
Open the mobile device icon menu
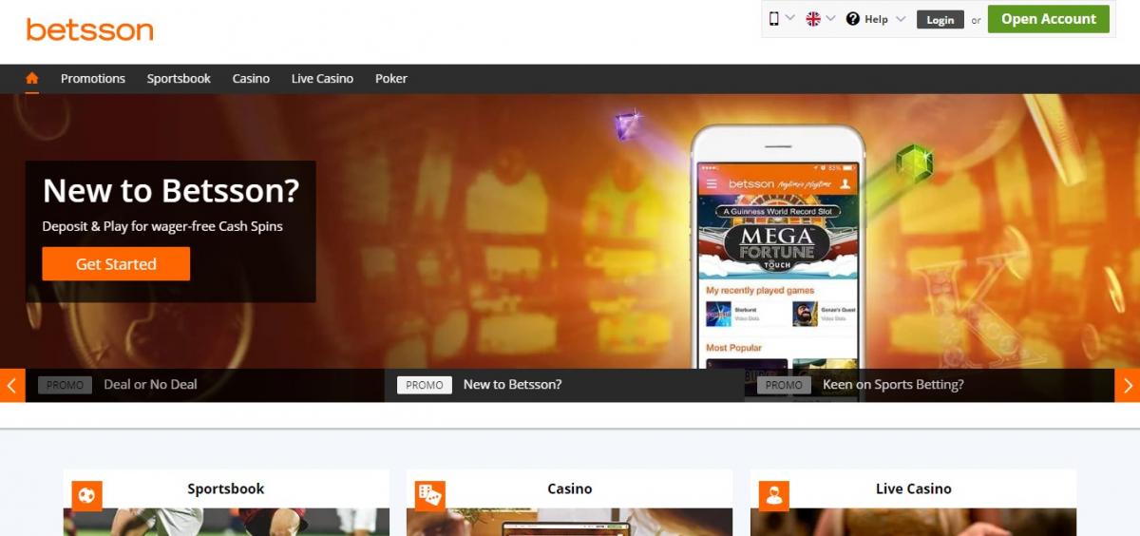[x=774, y=18]
